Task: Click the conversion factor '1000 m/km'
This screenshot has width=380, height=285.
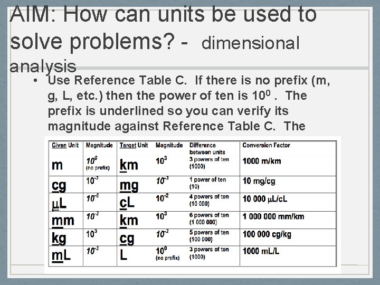Action: point(262,161)
